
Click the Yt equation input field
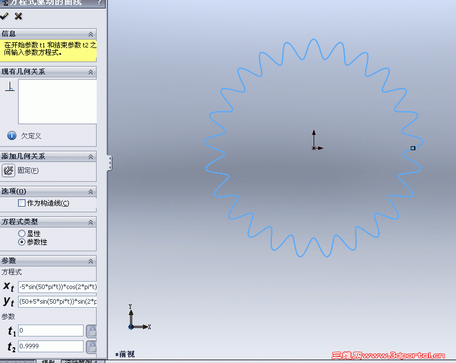57,301
